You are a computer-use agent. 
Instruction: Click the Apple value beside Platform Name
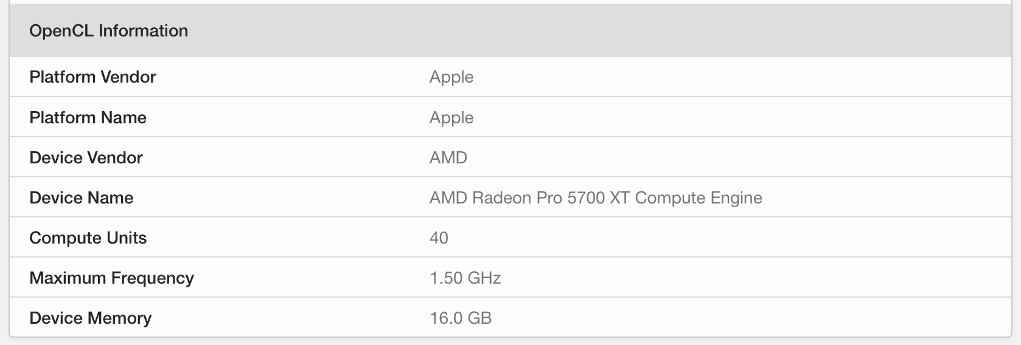pyautogui.click(x=451, y=117)
